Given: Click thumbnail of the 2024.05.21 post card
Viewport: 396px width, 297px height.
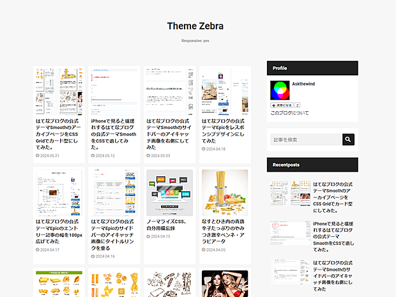Looking at the screenshot, I should click(59, 92).
